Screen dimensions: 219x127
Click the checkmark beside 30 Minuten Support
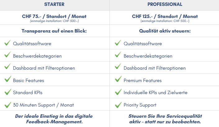(8, 105)
